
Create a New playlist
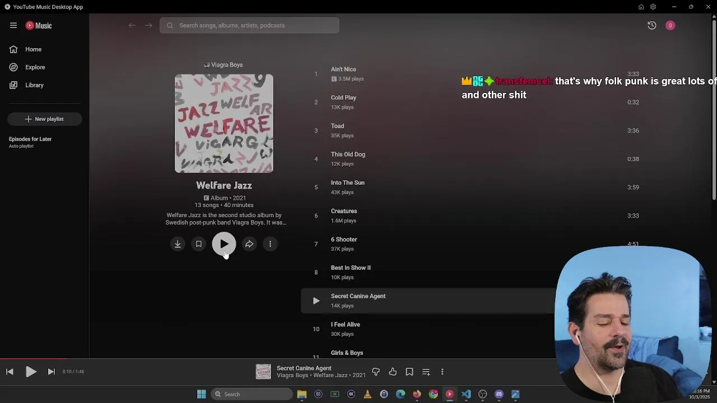pyautogui.click(x=45, y=119)
